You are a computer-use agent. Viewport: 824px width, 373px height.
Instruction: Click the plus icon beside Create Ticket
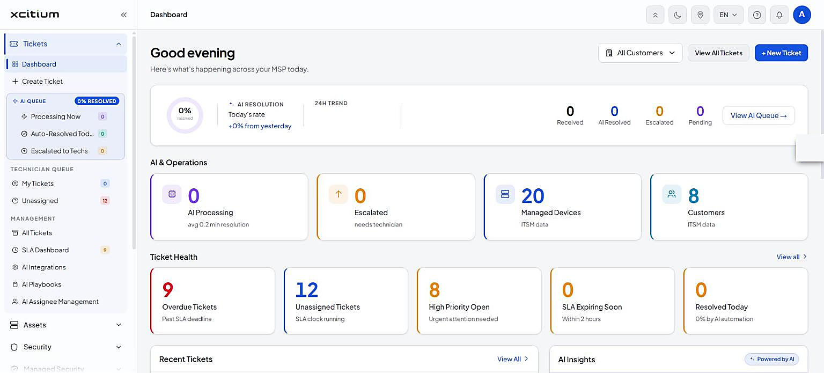pyautogui.click(x=15, y=82)
